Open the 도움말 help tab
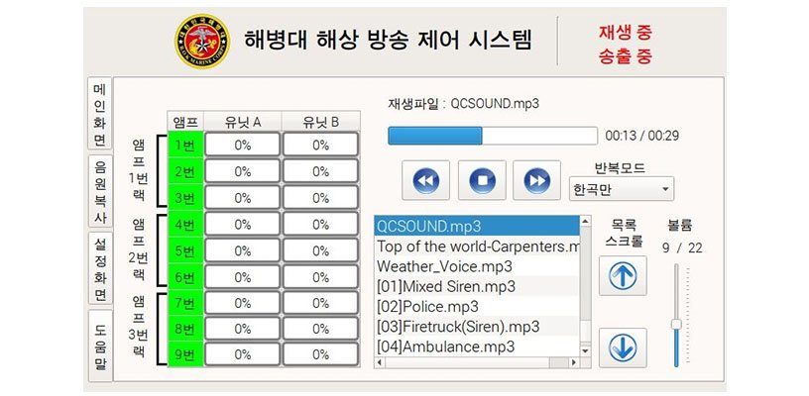The width and height of the screenshot is (809, 396). click(100, 346)
